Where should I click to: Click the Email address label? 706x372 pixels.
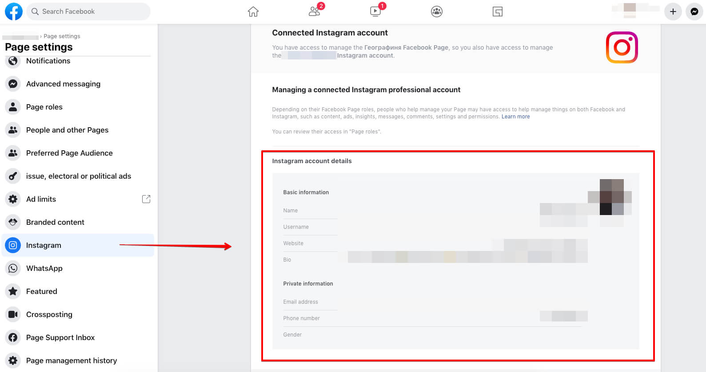pos(301,302)
